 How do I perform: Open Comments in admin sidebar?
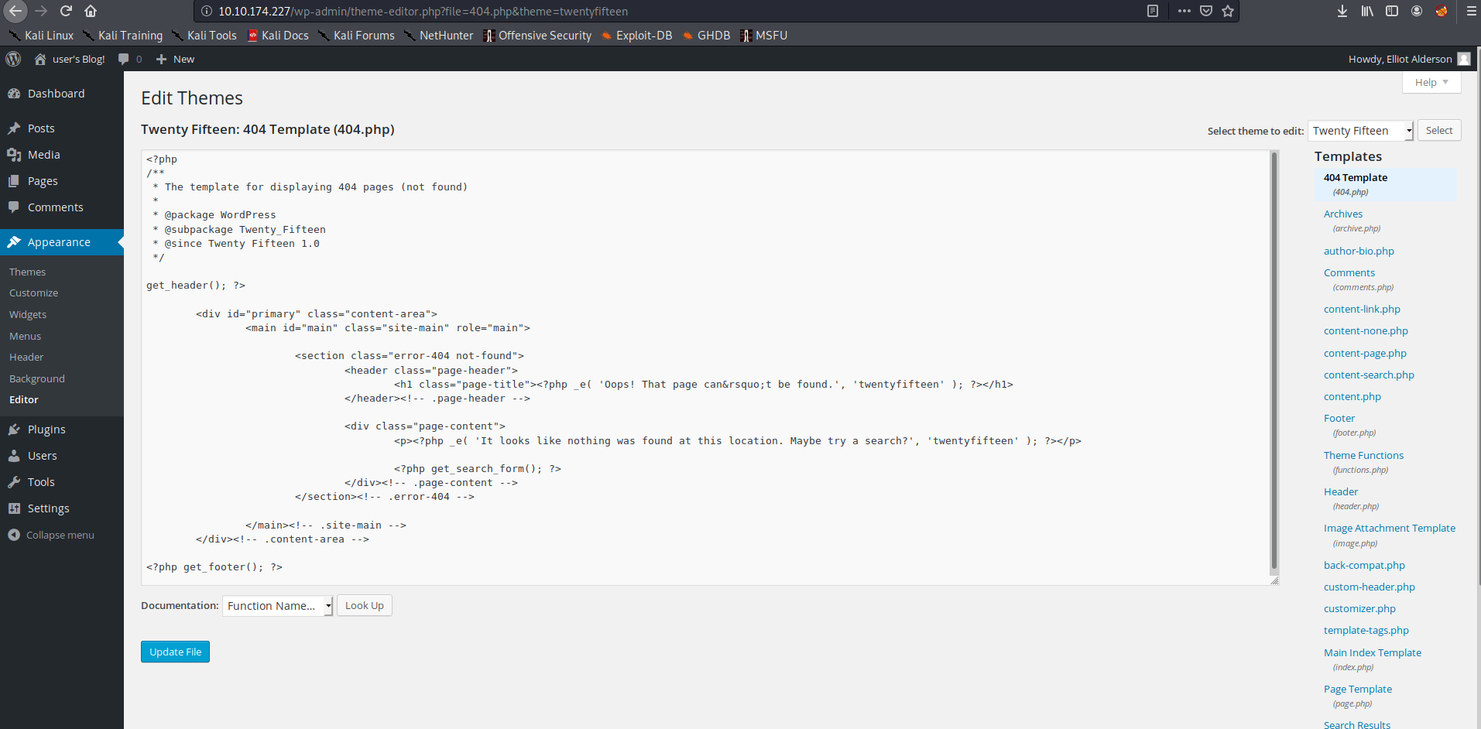point(62,207)
